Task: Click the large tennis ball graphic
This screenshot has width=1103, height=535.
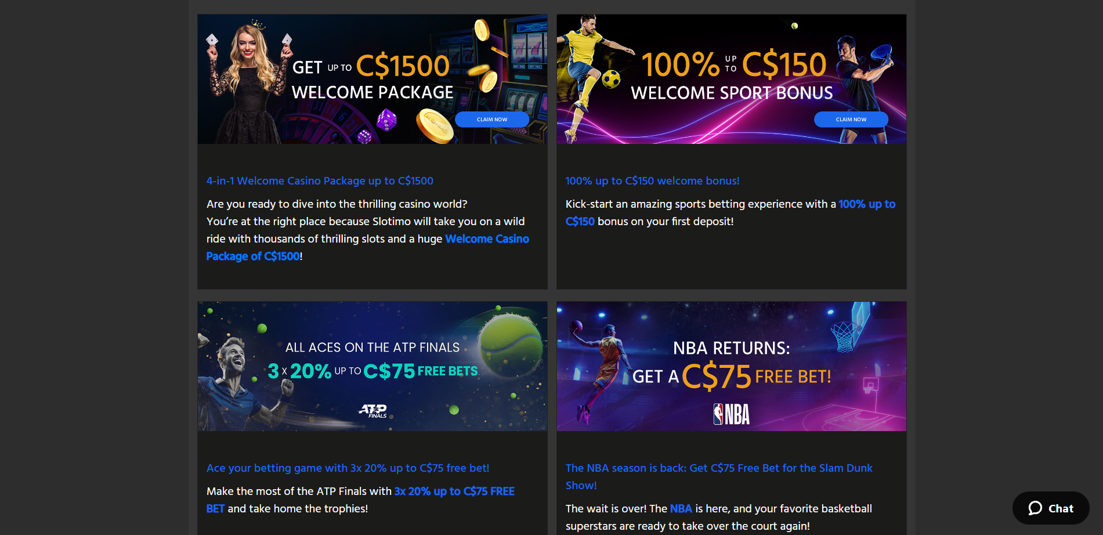Action: click(511, 346)
